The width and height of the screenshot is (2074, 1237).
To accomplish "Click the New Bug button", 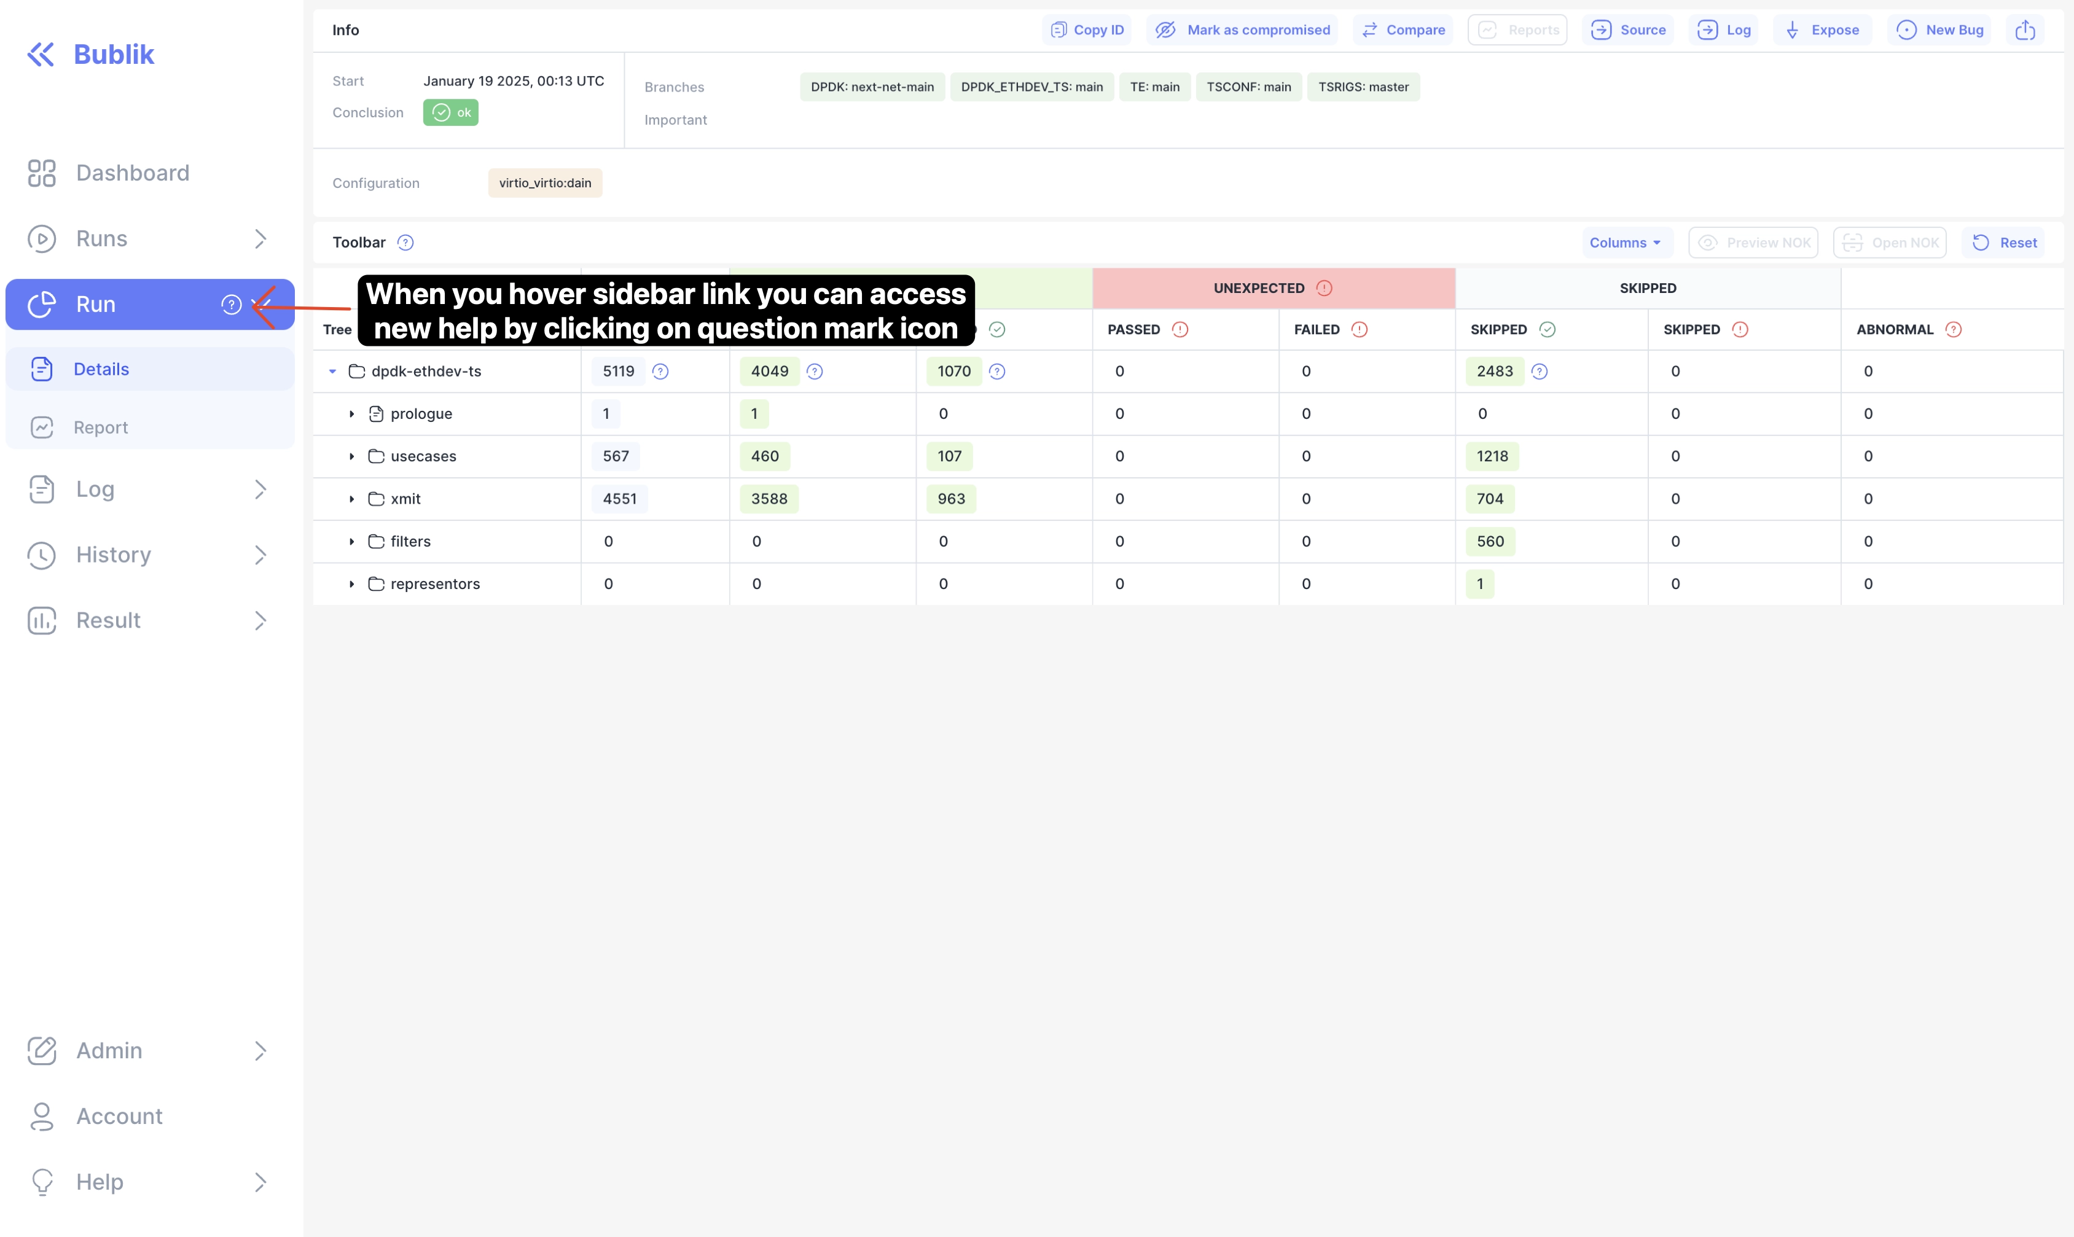I will pos(1940,29).
